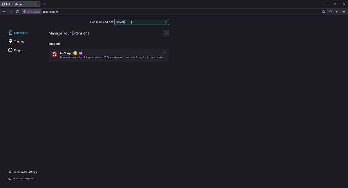The image size is (348, 188).
Task: Click the NoScript recommended trophy badge
Action: (75, 53)
